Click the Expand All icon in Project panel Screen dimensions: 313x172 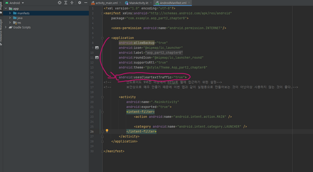click(66, 2)
